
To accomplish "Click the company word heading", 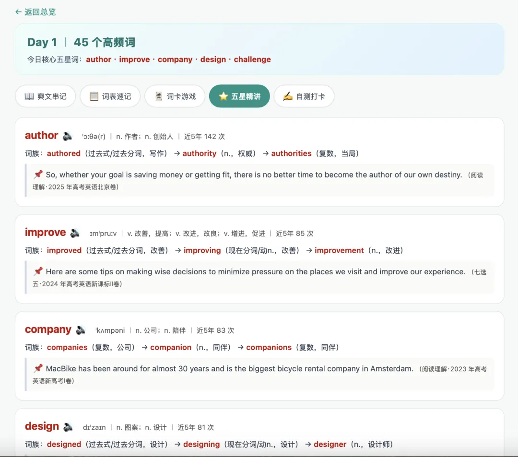I will click(48, 329).
